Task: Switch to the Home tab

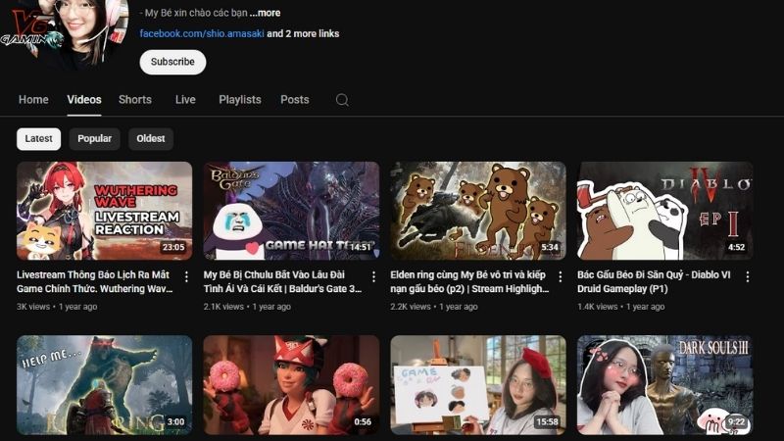Action: pyautogui.click(x=33, y=100)
